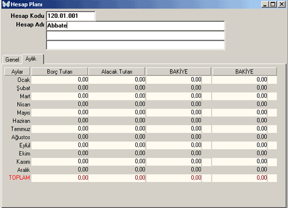Click the Borç Tutarı column header

pos(59,71)
